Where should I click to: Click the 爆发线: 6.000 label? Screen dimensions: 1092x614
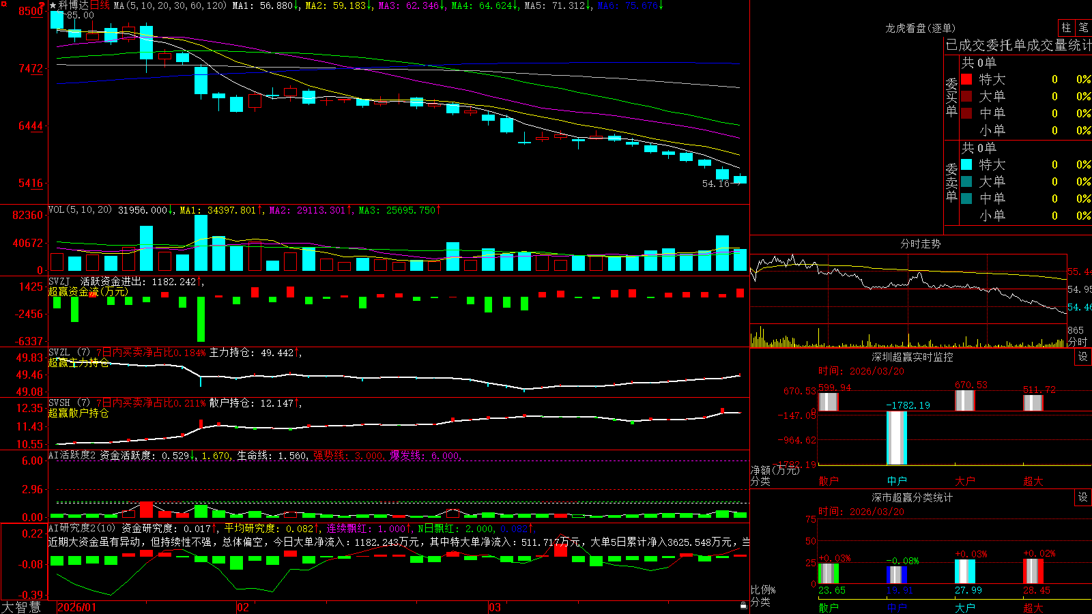pos(425,455)
